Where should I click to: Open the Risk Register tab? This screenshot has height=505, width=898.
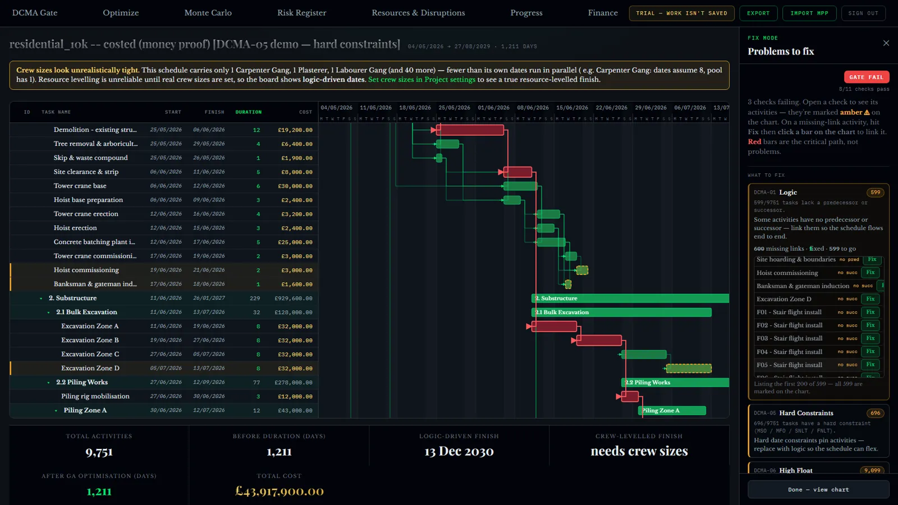point(301,13)
